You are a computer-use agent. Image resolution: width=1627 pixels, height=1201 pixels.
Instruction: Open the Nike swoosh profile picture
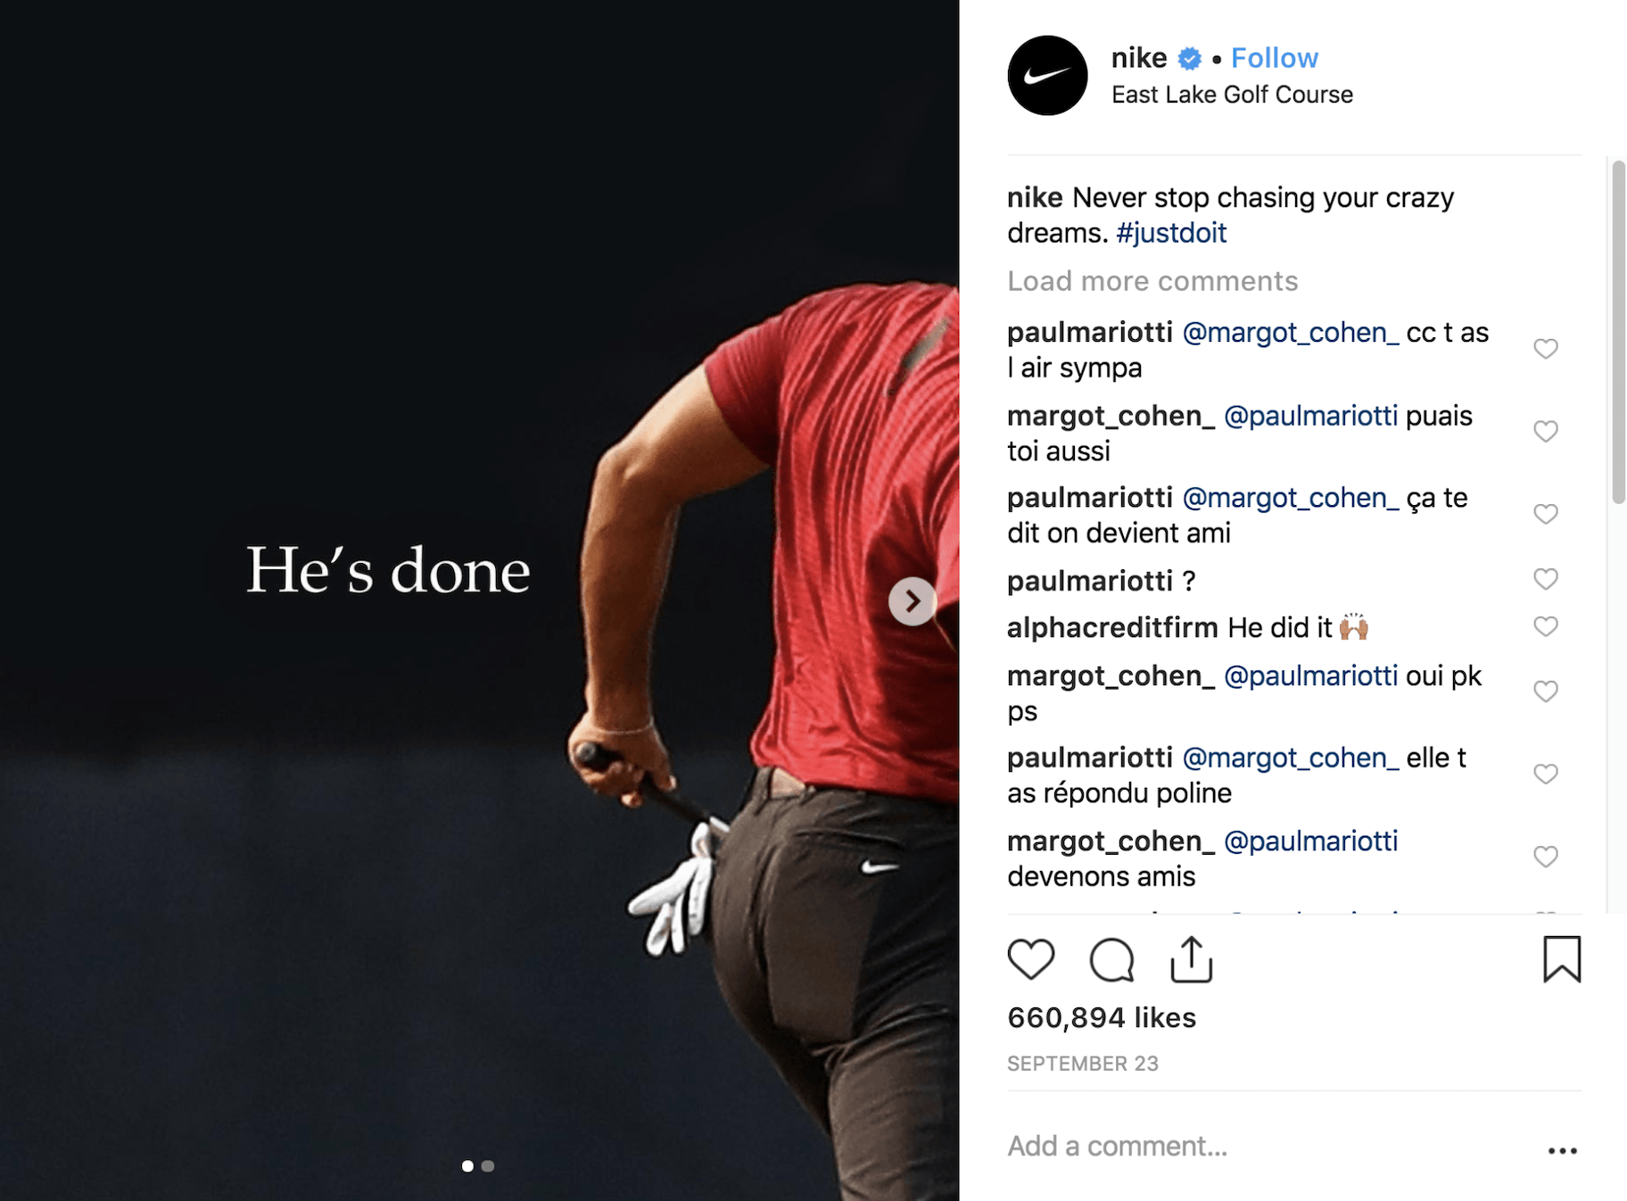pos(1047,76)
